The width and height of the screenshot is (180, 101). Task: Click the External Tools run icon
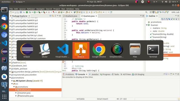[x=44, y=12]
